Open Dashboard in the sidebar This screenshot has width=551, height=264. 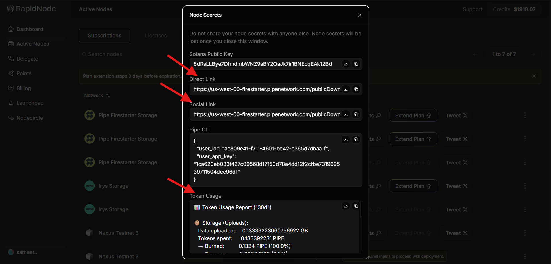[29, 29]
